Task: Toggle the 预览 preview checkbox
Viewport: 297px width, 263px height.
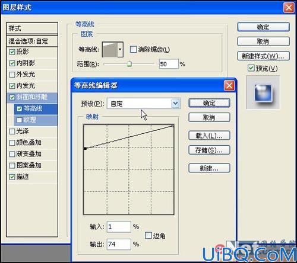Action: [251, 68]
